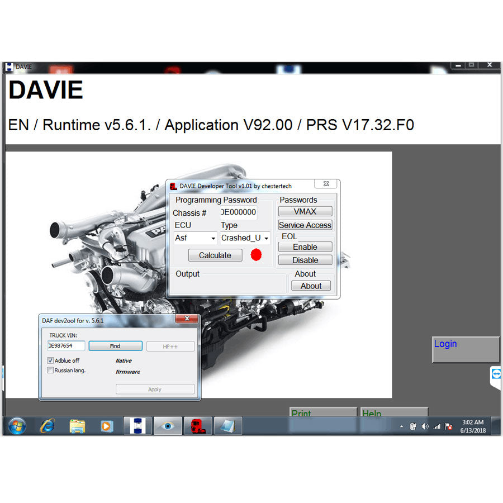Click the red status indicator circle
The width and height of the screenshot is (503, 503).
[x=256, y=255]
